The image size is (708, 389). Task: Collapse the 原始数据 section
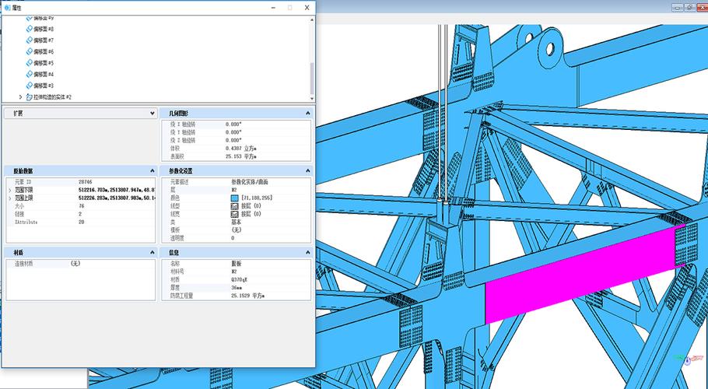pyautogui.click(x=152, y=171)
